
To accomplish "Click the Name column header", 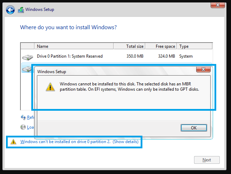I will tap(74, 46).
